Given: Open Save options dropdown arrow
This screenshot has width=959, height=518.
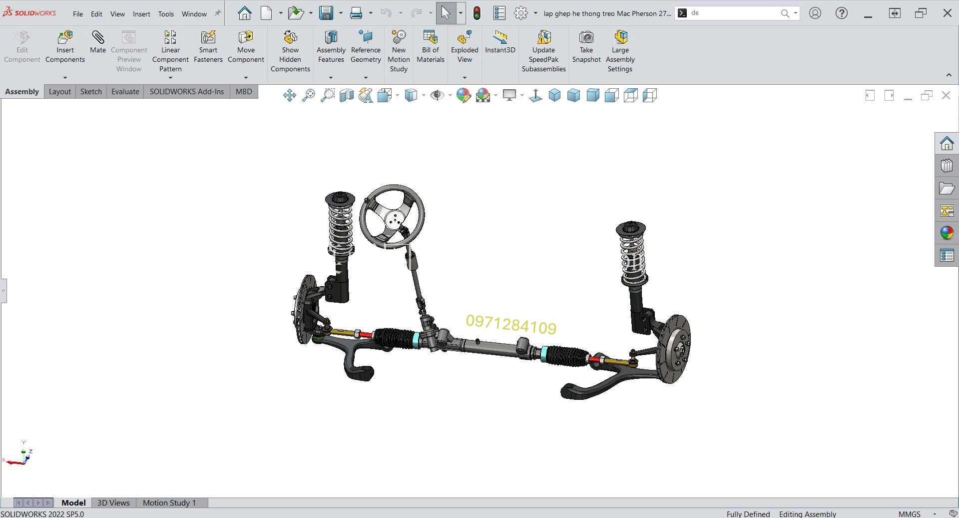Looking at the screenshot, I should coord(341,13).
